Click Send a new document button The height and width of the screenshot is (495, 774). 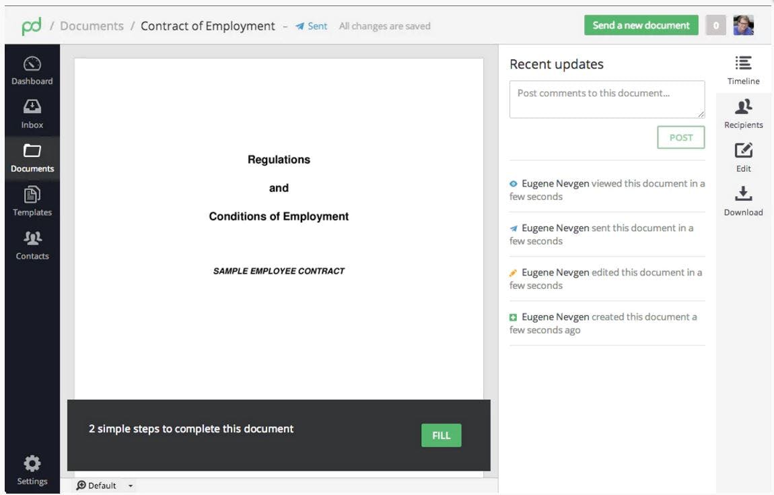pos(641,25)
